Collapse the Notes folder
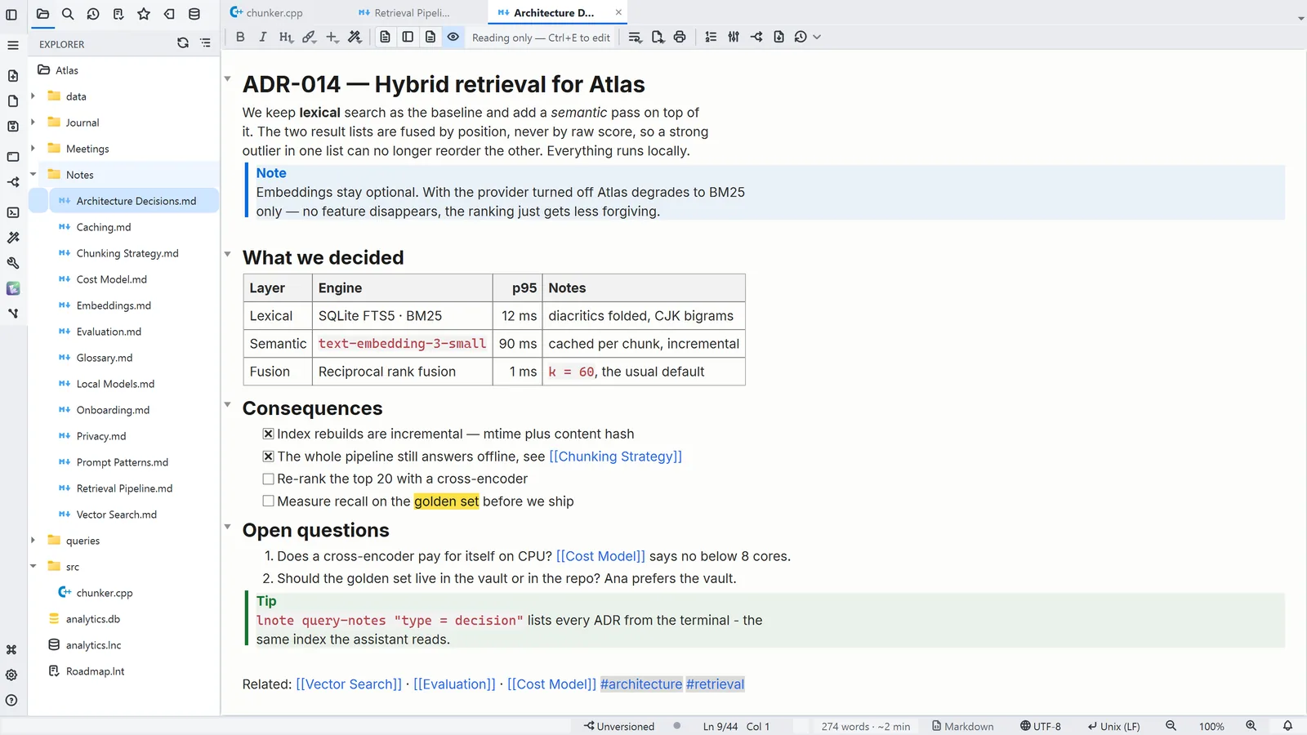Image resolution: width=1307 pixels, height=735 pixels. tap(33, 174)
